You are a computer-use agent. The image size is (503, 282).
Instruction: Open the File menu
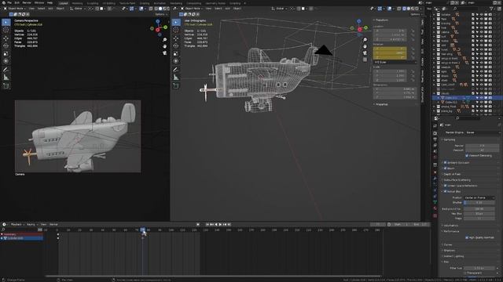[x=9, y=2]
